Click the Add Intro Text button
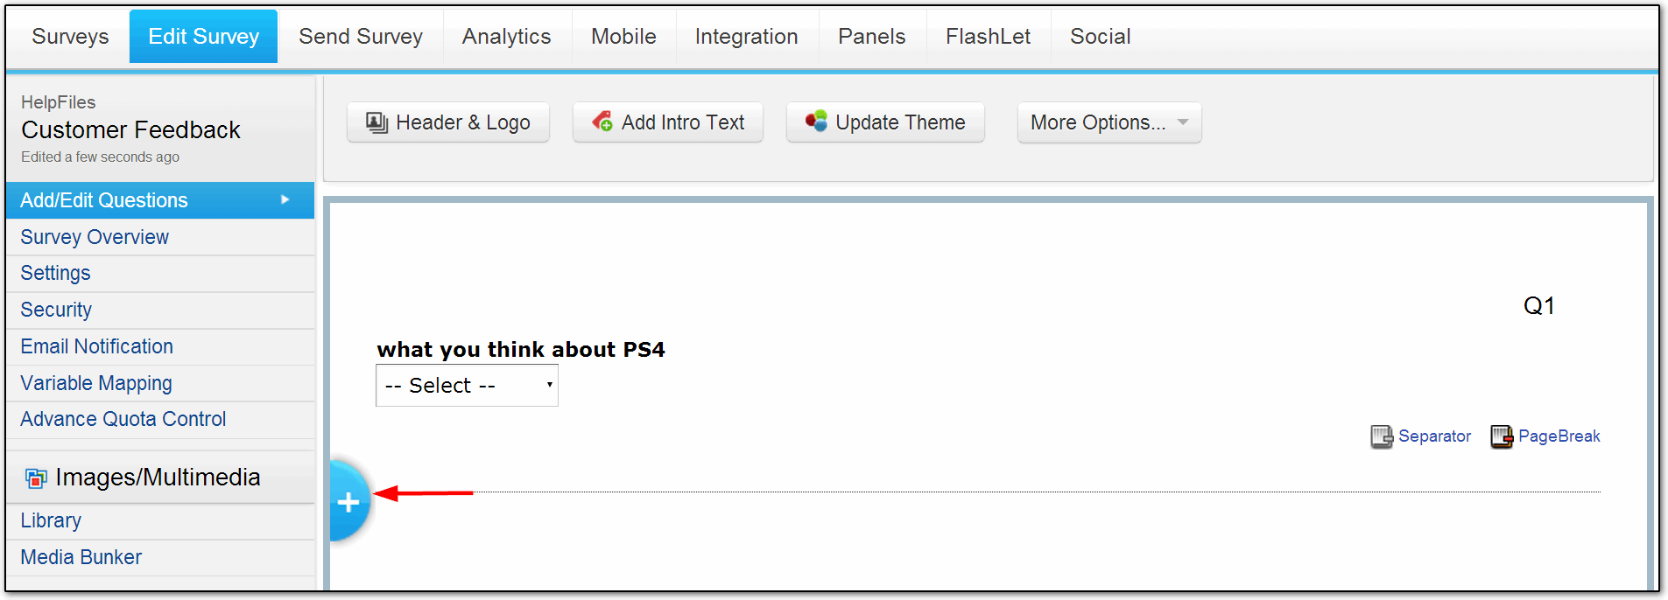Image resolution: width=1668 pixels, height=600 pixels. 668,122
